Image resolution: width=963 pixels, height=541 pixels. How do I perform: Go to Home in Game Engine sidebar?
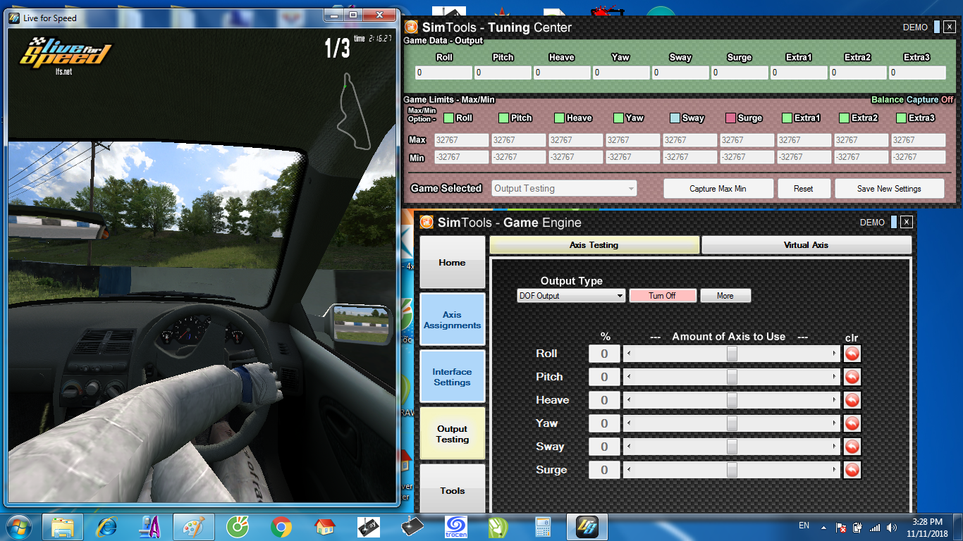click(x=453, y=262)
